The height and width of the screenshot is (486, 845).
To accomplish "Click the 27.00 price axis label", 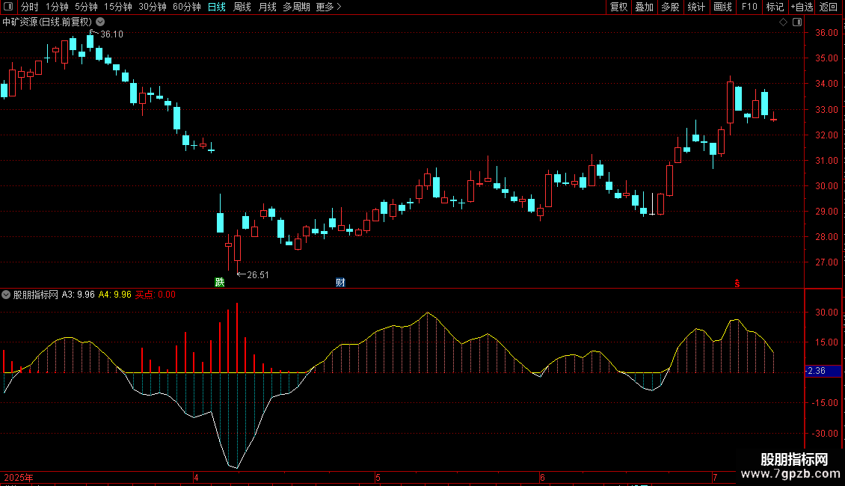I will coord(826,262).
